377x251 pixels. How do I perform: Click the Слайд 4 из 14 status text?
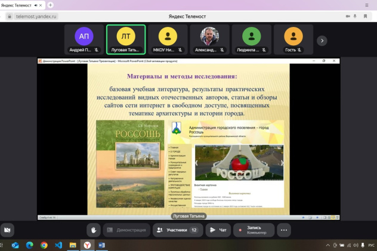point(47,218)
